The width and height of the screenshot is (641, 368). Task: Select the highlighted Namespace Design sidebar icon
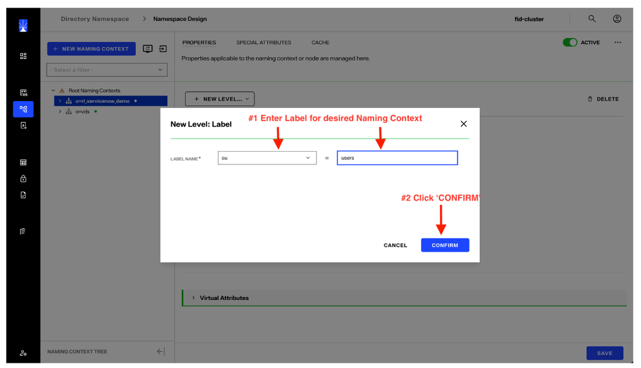(23, 109)
